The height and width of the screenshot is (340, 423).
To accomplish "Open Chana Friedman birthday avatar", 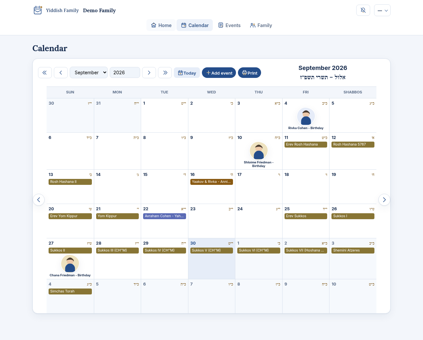I will click(70, 264).
